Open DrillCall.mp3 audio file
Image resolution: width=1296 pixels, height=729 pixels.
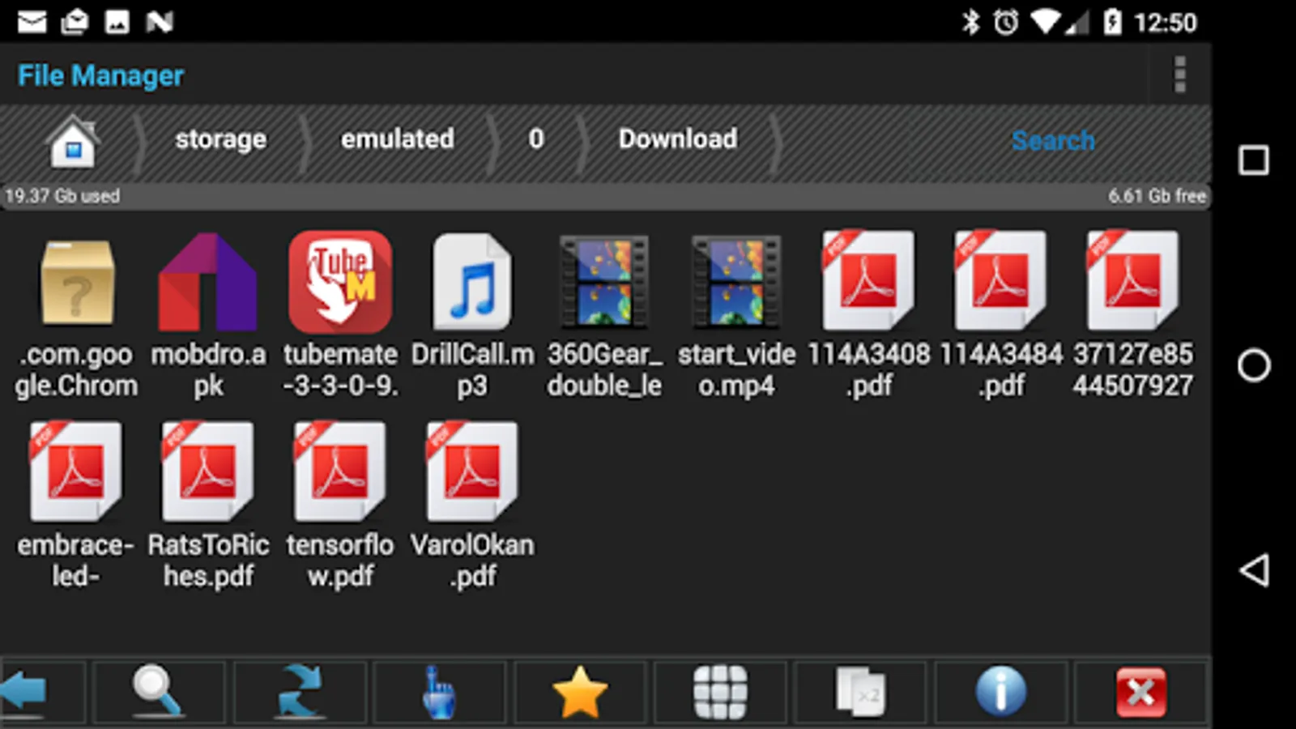(472, 316)
